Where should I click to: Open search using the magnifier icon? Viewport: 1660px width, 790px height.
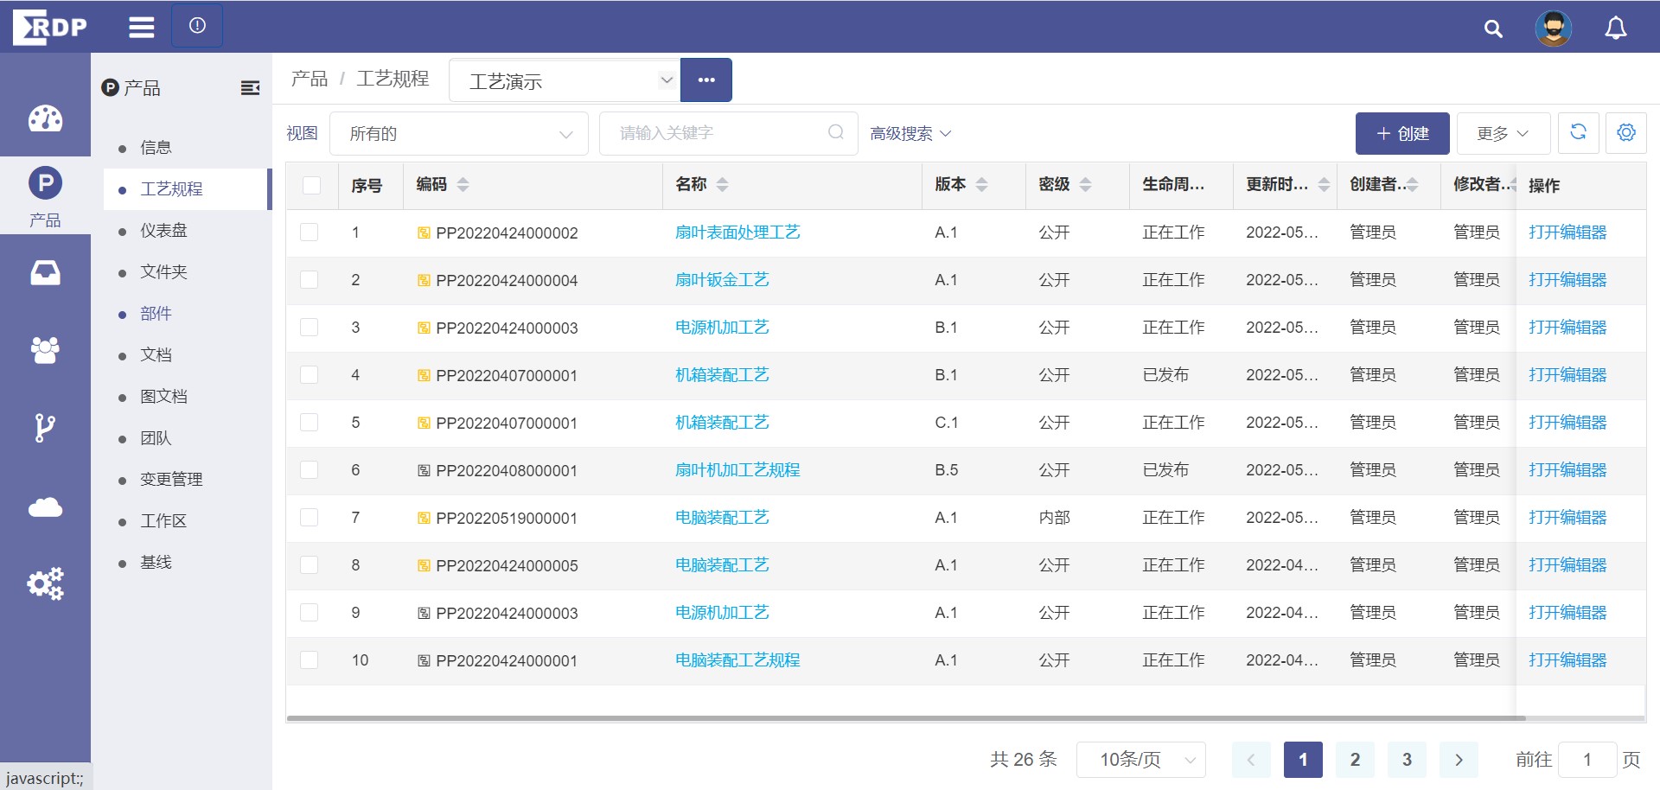(1492, 28)
